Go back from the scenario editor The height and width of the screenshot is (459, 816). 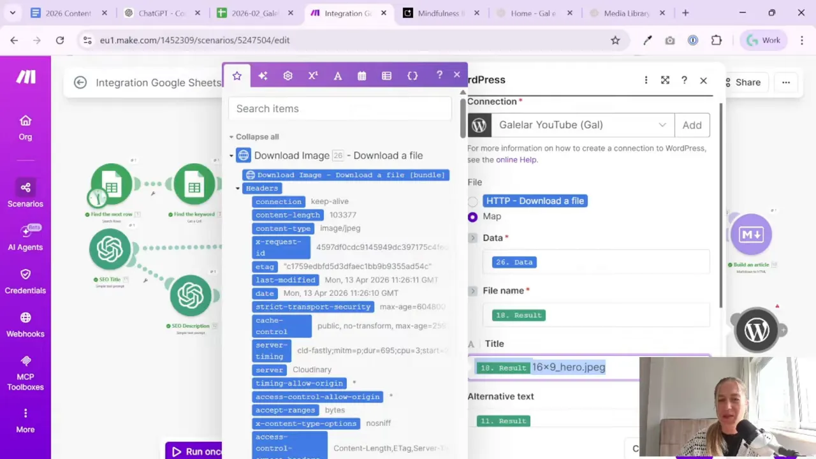click(x=80, y=82)
